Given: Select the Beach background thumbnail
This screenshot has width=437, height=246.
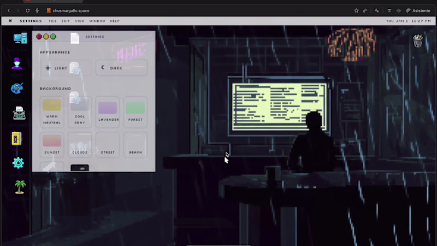Looking at the screenshot, I should [135, 145].
